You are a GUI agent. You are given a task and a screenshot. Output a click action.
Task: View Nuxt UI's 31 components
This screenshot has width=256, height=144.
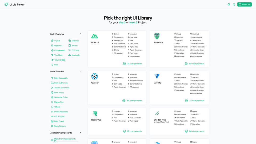click(133, 63)
